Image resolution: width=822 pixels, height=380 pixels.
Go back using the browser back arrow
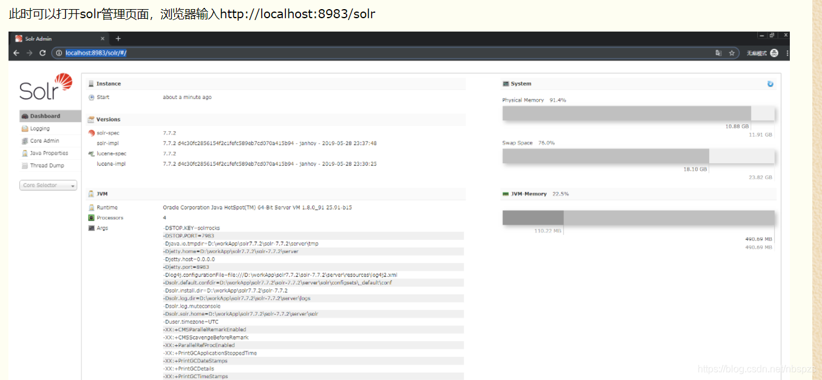[16, 53]
